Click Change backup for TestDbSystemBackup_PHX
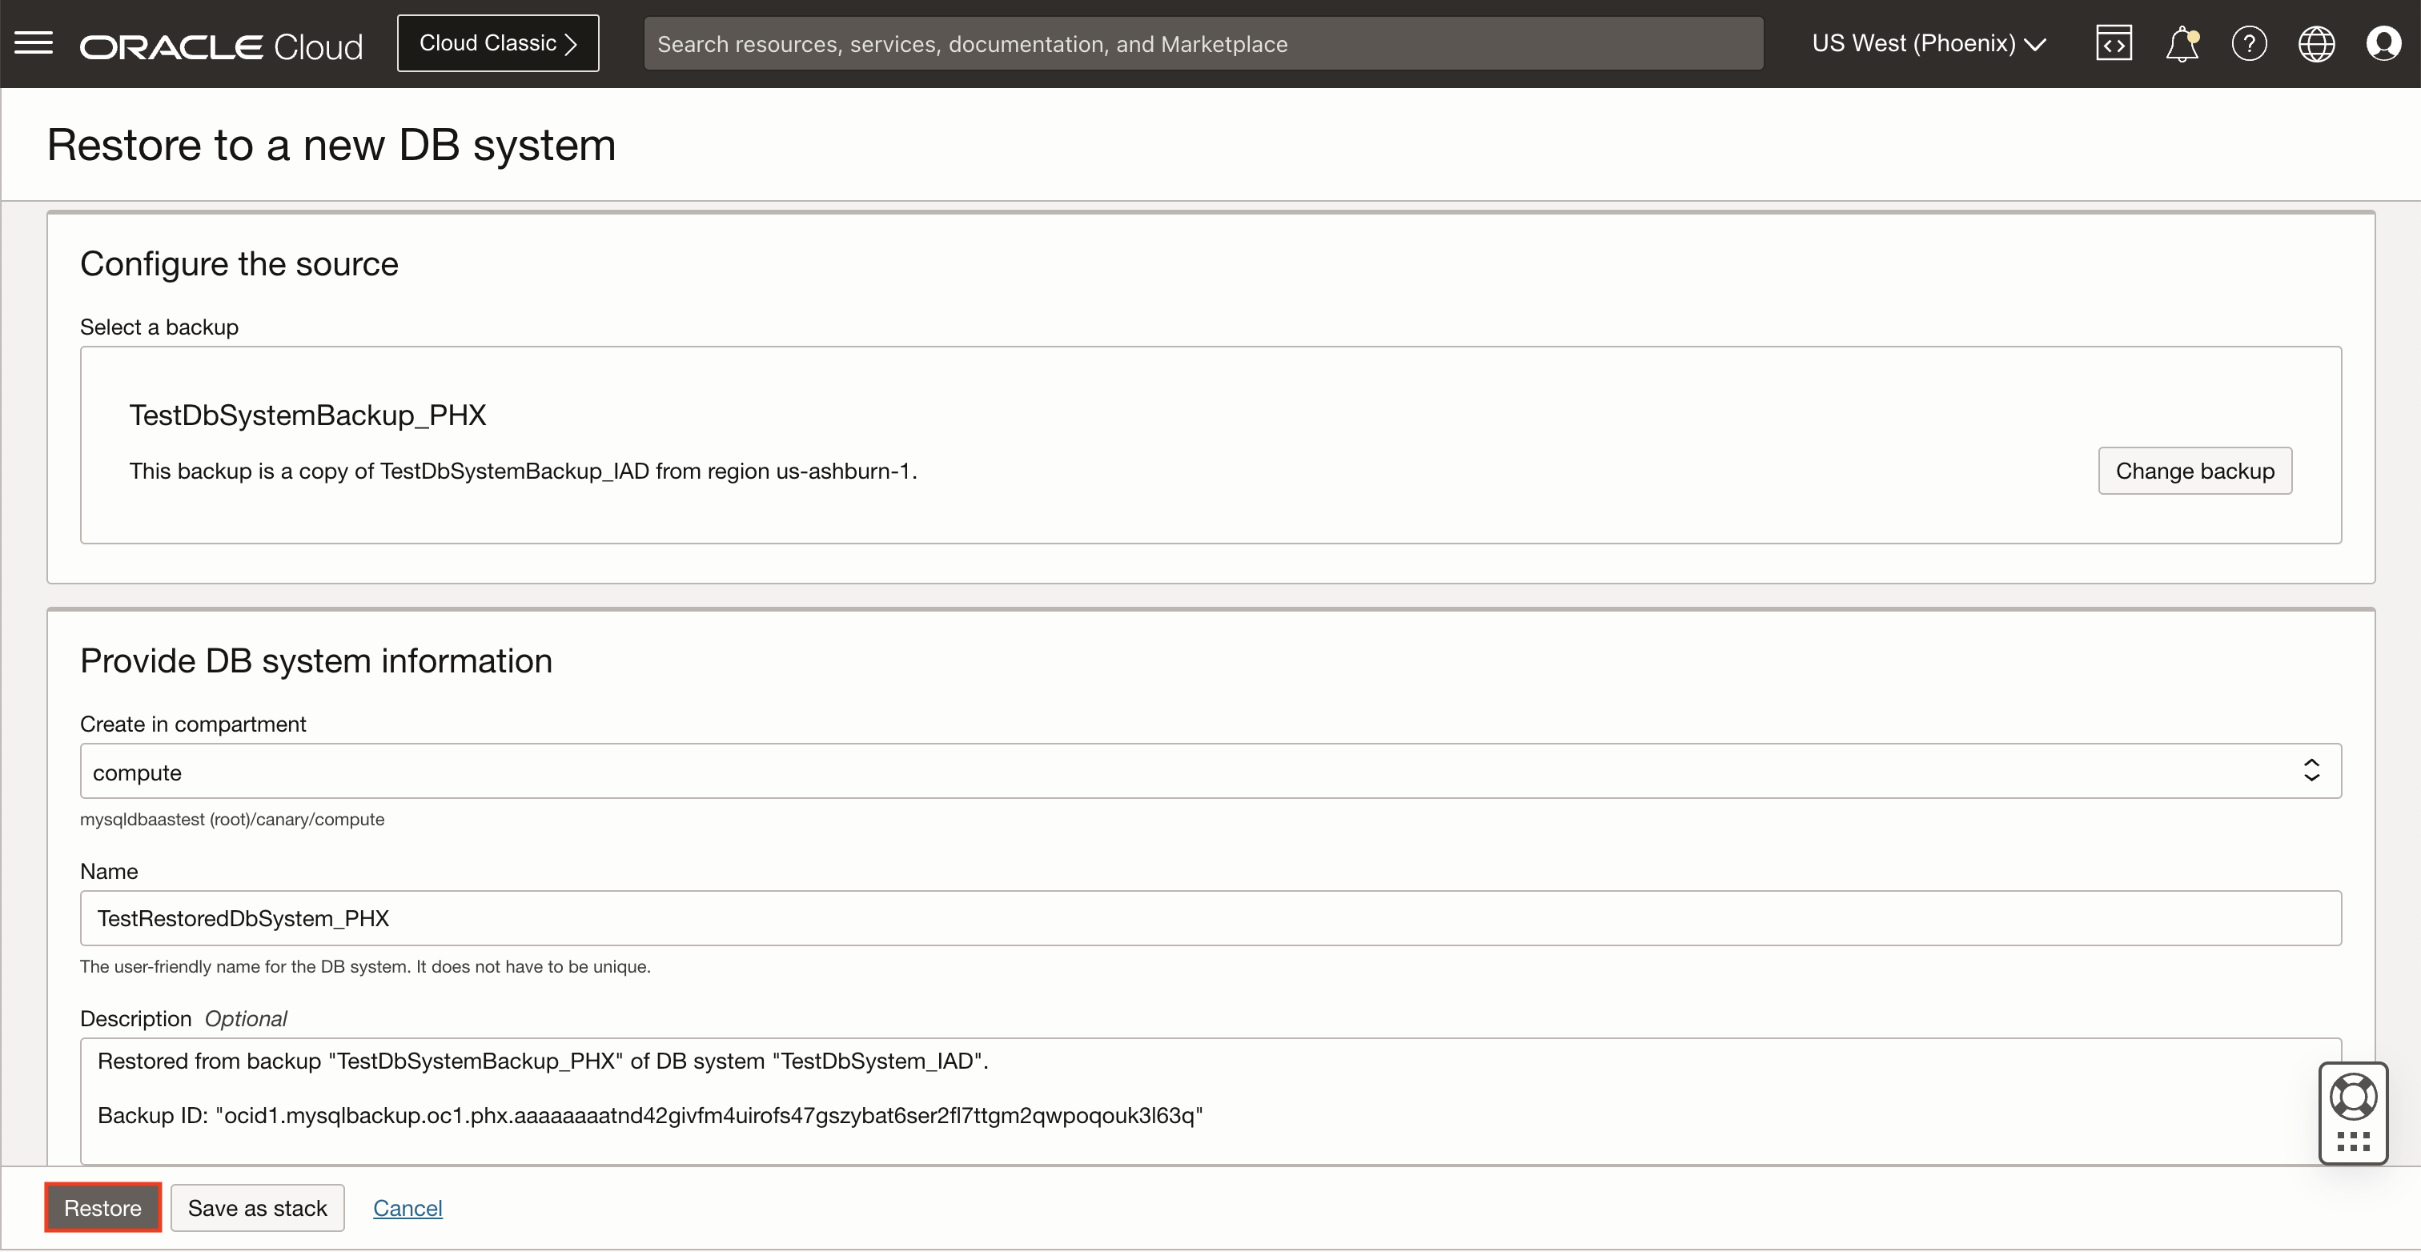The width and height of the screenshot is (2421, 1252). (x=2194, y=470)
